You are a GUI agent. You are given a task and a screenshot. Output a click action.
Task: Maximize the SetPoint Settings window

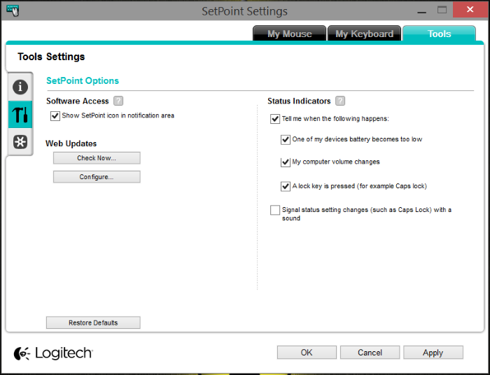[x=442, y=10]
